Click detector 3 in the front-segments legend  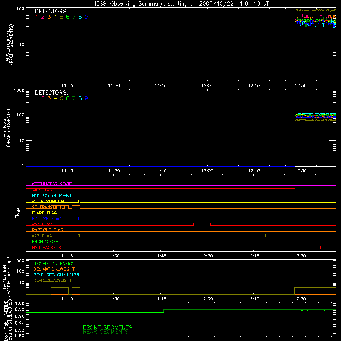[49, 17]
